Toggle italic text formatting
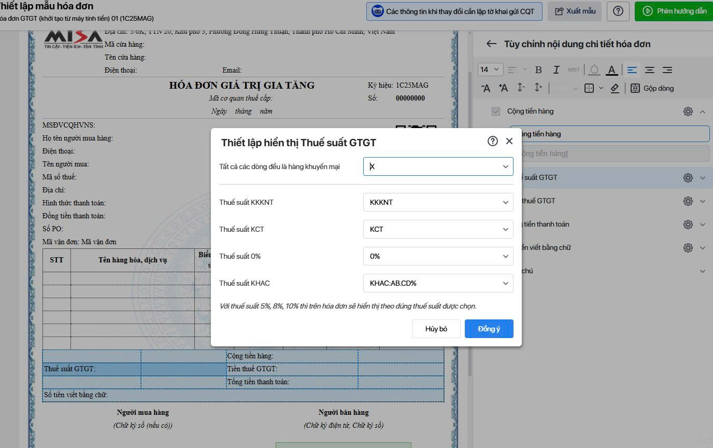This screenshot has height=448, width=713. (556, 69)
